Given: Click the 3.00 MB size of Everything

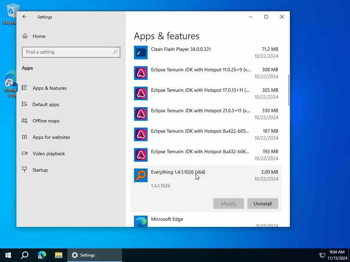Looking at the screenshot, I should click(x=269, y=172).
